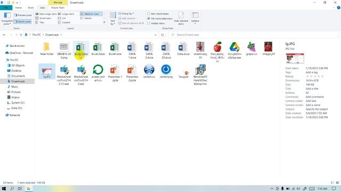341x192 pixels.
Task: Click Add comments in details pane
Action: 315,97
